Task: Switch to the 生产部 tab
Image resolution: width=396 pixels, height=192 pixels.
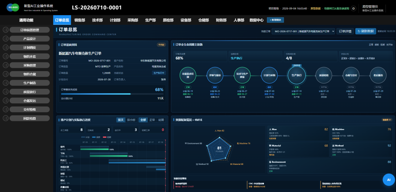Action: point(151,20)
